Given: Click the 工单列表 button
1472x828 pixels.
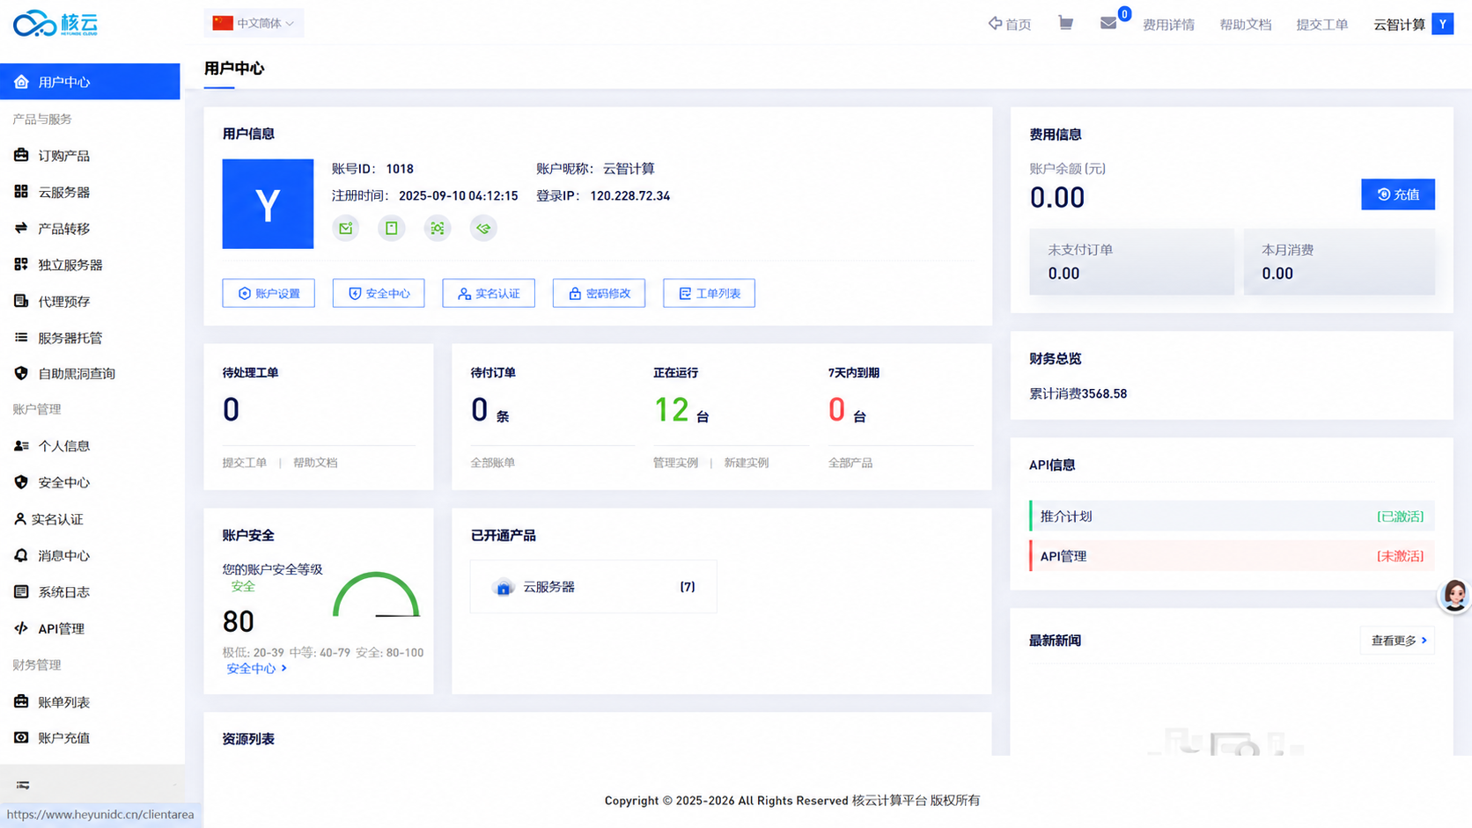Looking at the screenshot, I should 709,293.
